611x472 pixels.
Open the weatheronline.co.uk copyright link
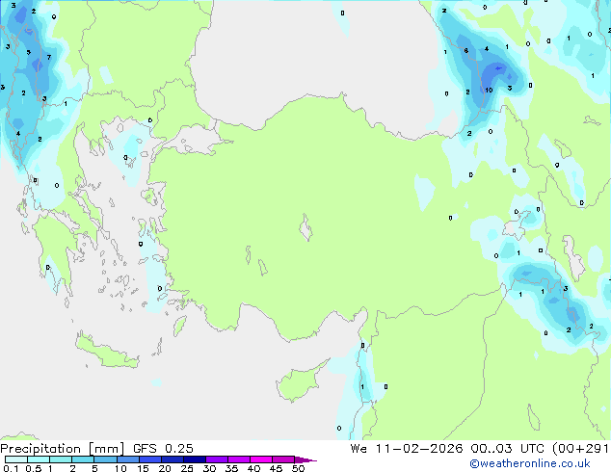pos(530,463)
